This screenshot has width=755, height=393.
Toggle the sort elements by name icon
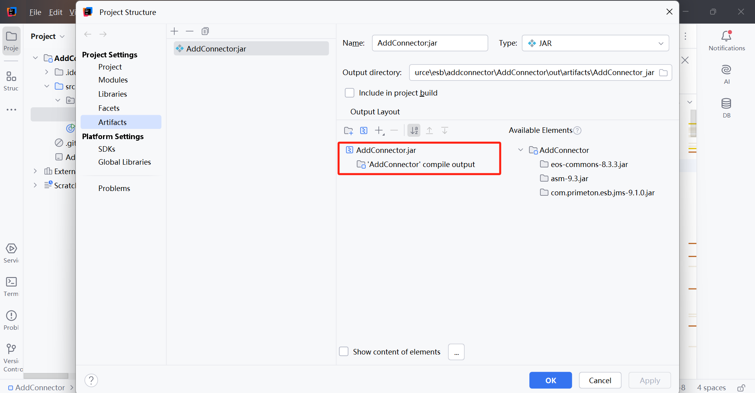tap(414, 130)
